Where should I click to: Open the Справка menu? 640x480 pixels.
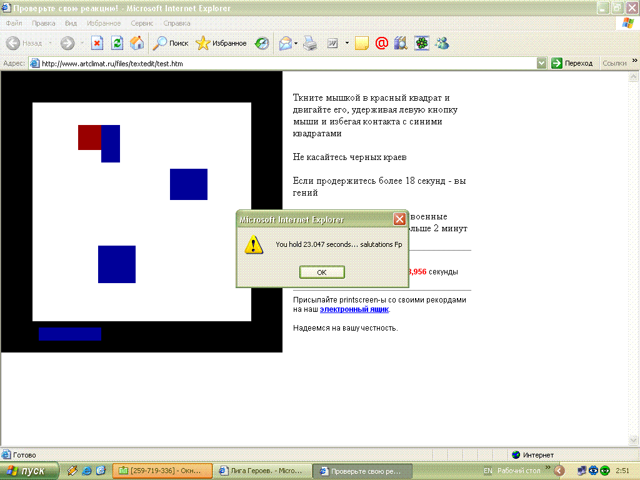[x=177, y=23]
